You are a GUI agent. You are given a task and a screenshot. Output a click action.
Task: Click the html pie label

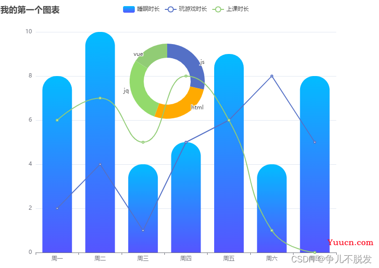pos(197,107)
